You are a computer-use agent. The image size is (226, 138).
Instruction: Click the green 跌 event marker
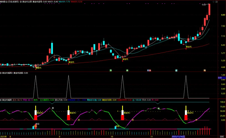111,71
